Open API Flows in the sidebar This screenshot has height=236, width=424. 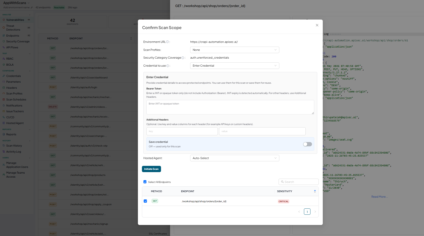(12, 47)
